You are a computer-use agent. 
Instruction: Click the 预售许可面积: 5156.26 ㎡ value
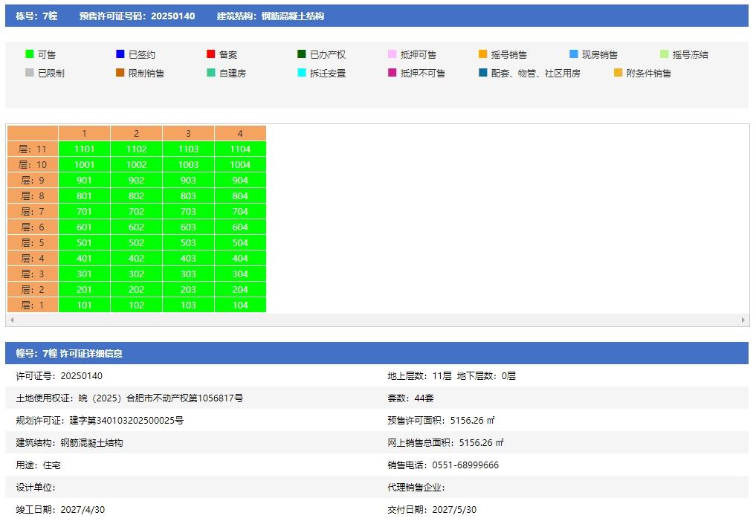point(441,420)
